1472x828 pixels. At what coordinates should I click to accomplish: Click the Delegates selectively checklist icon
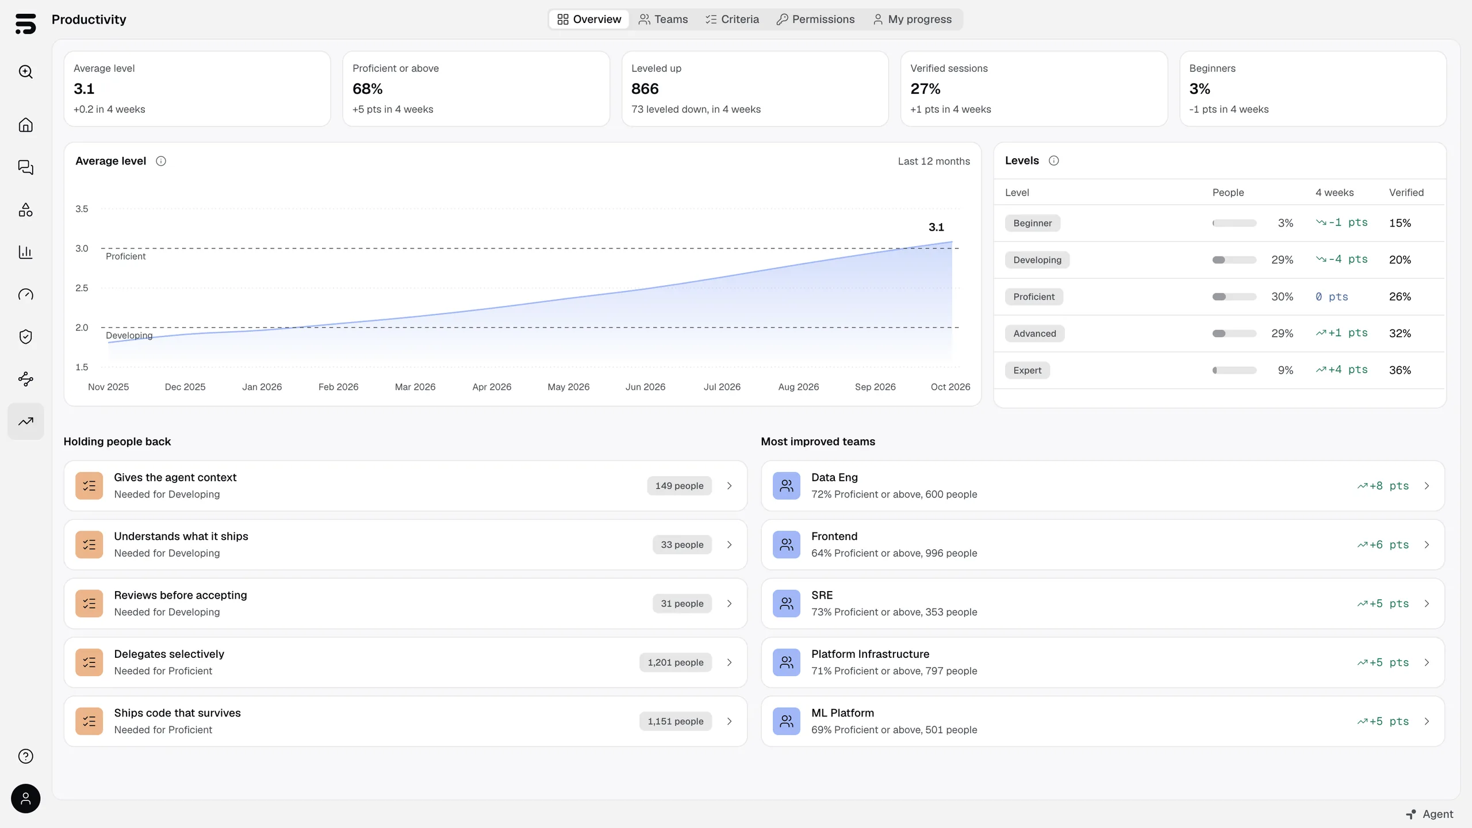(x=89, y=662)
